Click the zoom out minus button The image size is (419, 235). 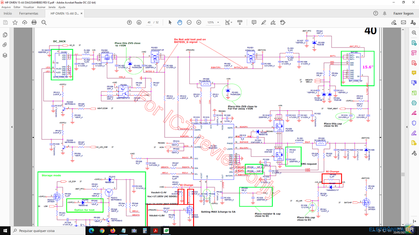click(x=189, y=22)
